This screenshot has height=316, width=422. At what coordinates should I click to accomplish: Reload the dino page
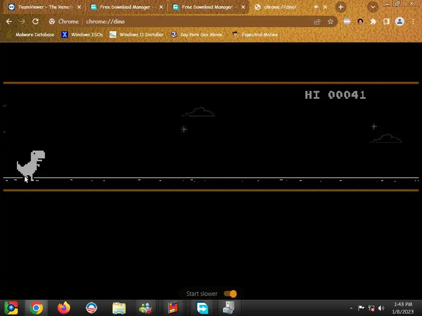point(35,21)
